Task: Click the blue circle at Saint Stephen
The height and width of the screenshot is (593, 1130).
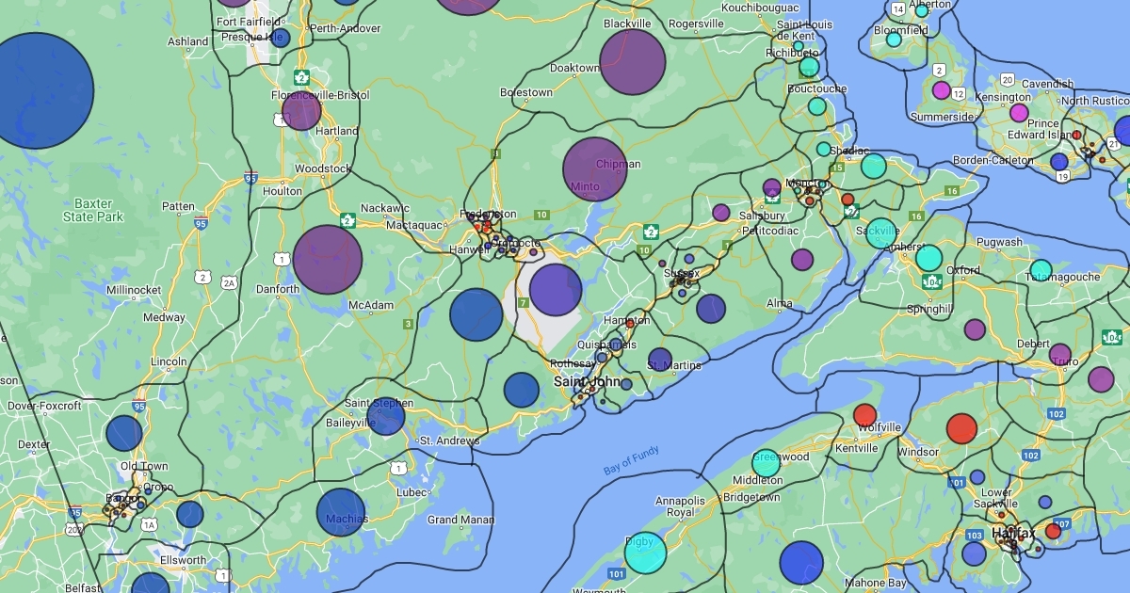Action: click(x=385, y=416)
